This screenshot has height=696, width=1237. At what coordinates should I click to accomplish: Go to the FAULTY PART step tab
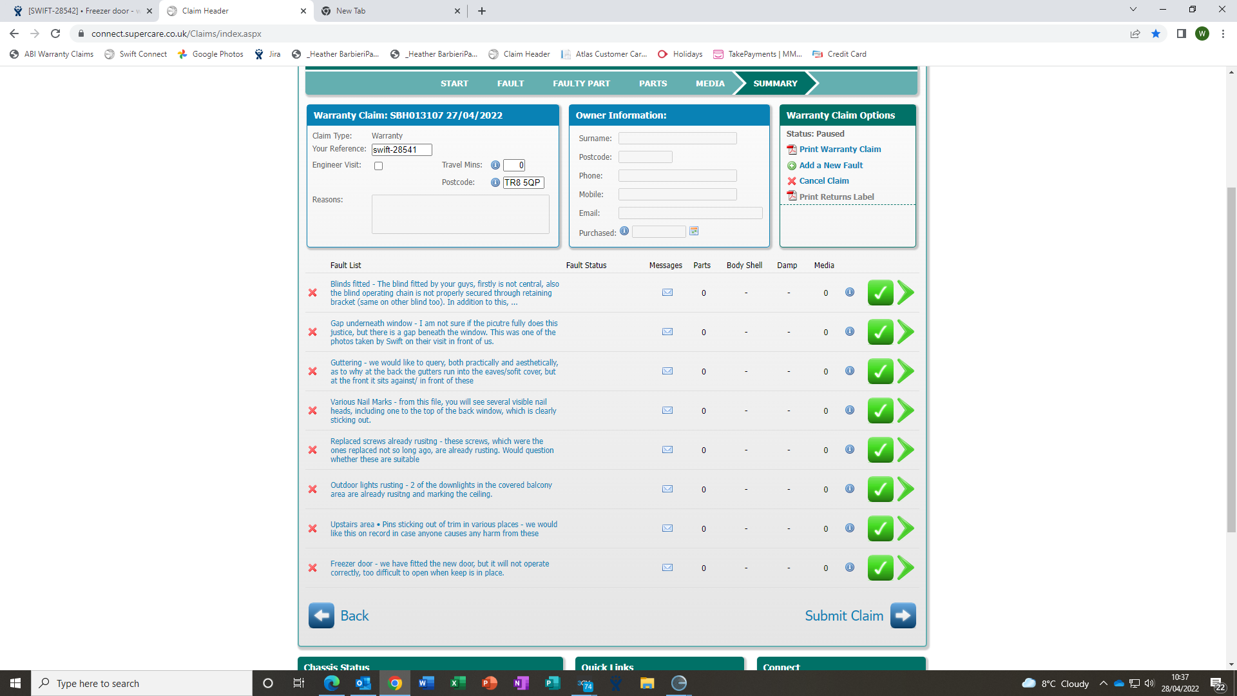581,84
